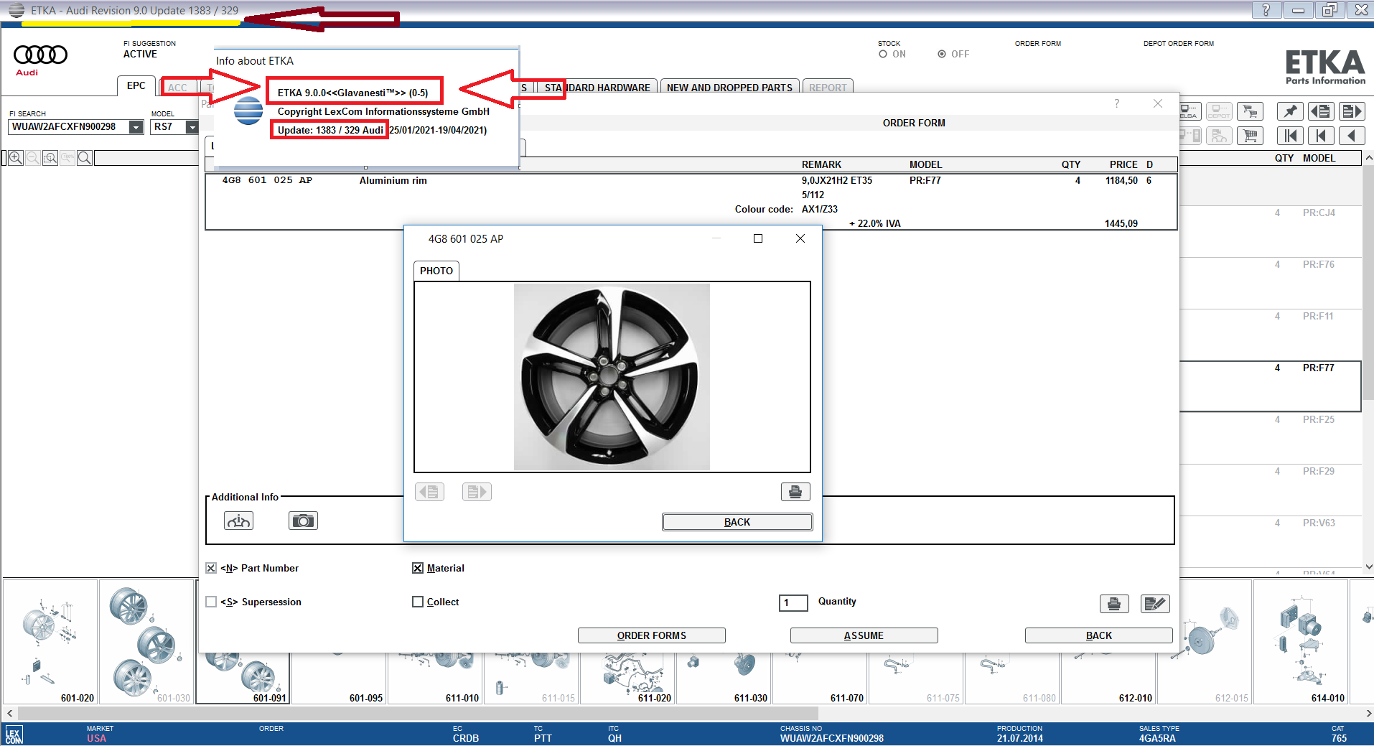Click the ORDER FORMS button

click(652, 635)
